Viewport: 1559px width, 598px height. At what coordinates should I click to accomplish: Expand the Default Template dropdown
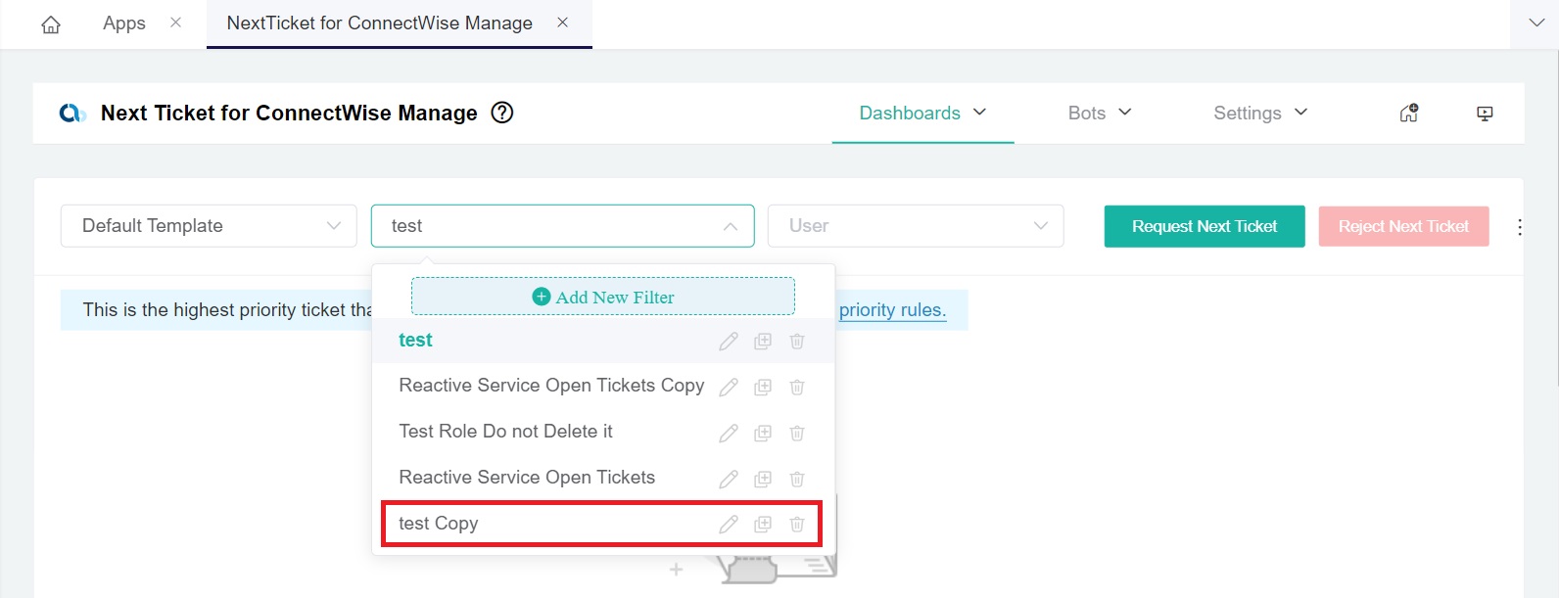(x=209, y=226)
